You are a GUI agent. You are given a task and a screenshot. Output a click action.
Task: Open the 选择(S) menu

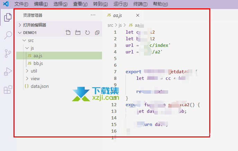coord(61,4)
